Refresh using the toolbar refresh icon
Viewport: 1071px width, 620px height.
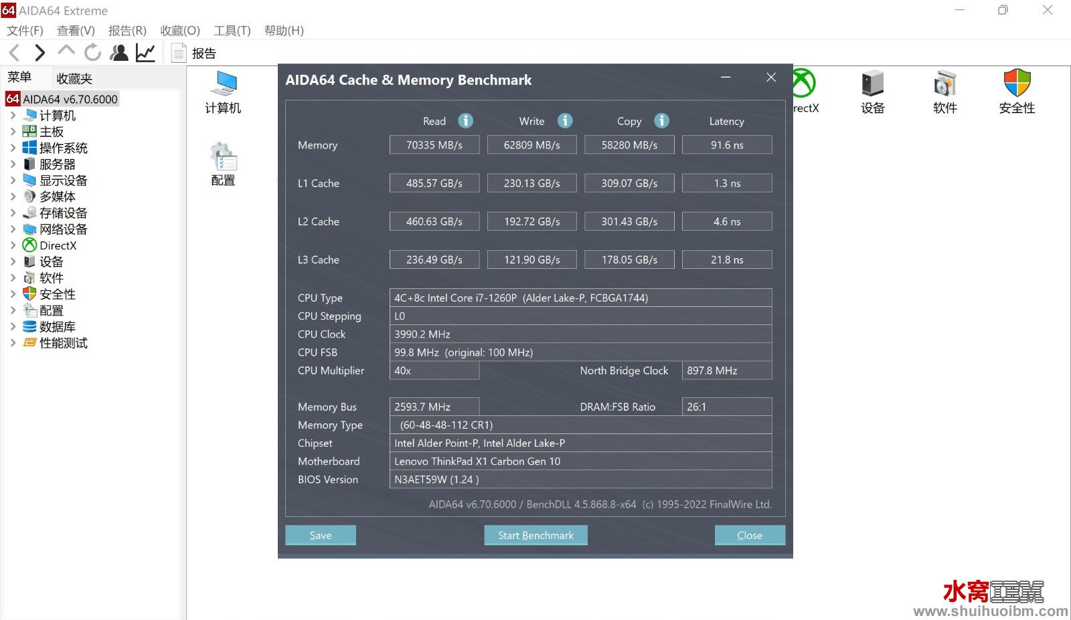coord(92,52)
